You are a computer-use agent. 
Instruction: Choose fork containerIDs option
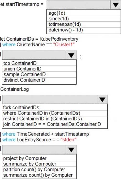point(55,107)
